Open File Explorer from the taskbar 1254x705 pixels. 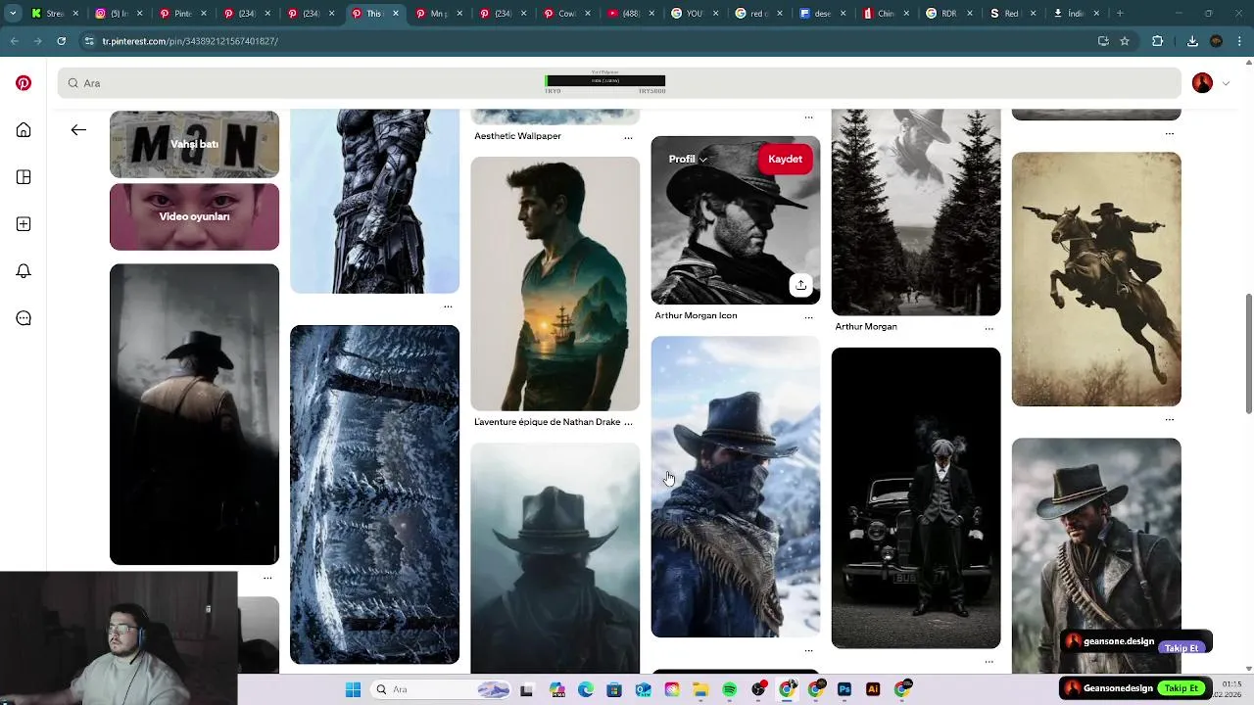coord(700,689)
